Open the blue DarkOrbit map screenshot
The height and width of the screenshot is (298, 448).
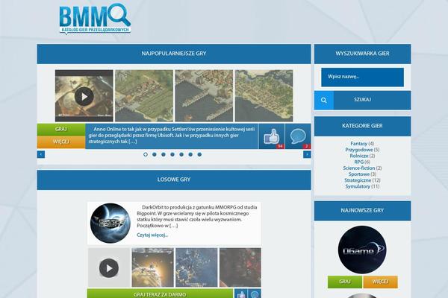pyautogui.click(x=196, y=267)
